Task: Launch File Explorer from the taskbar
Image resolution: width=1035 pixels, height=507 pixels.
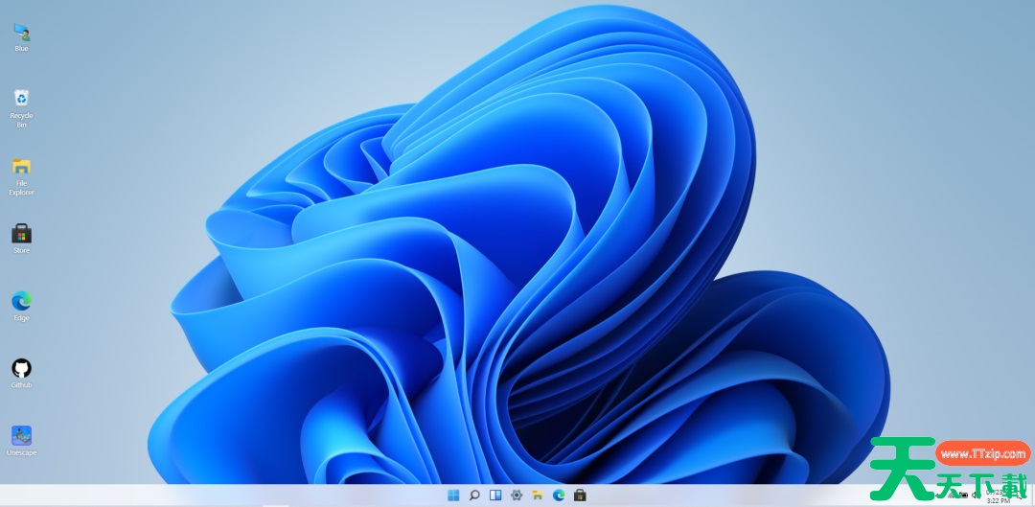Action: (538, 495)
